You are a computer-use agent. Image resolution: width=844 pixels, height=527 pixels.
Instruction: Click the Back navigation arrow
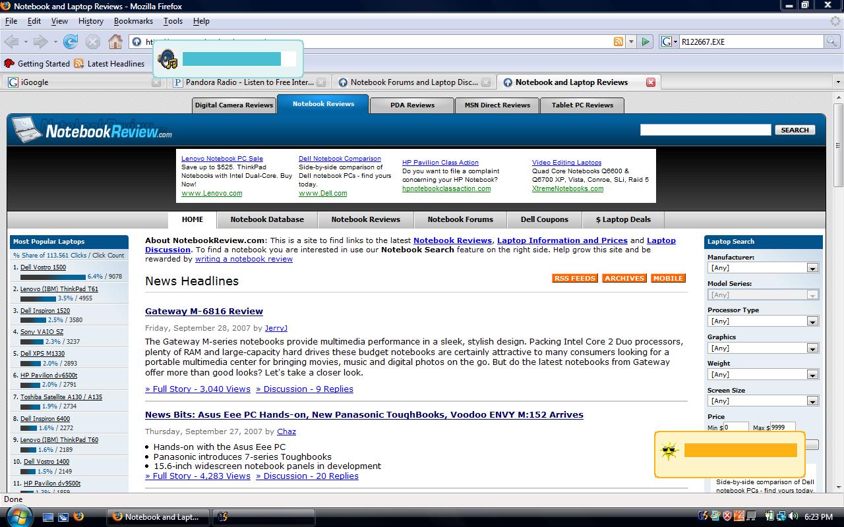click(x=11, y=42)
